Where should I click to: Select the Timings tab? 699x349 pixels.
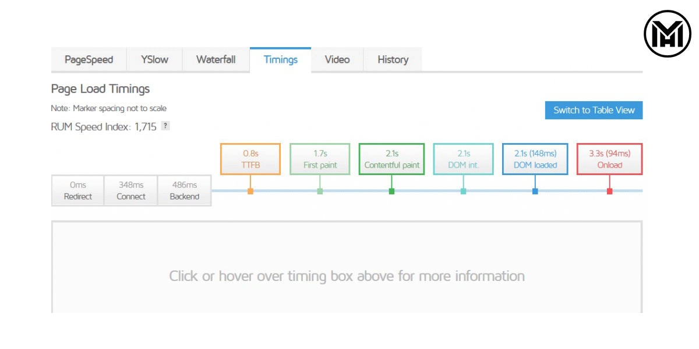280,59
